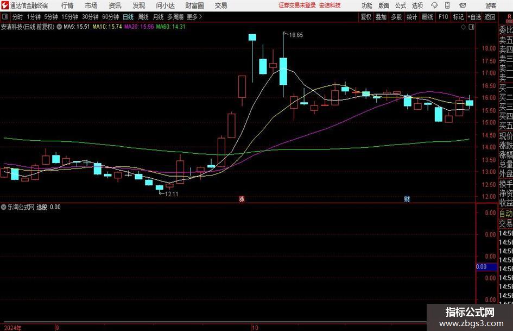513x331 pixels.
Task: Click the MA20: 15.96 value label
Action: pyautogui.click(x=139, y=27)
